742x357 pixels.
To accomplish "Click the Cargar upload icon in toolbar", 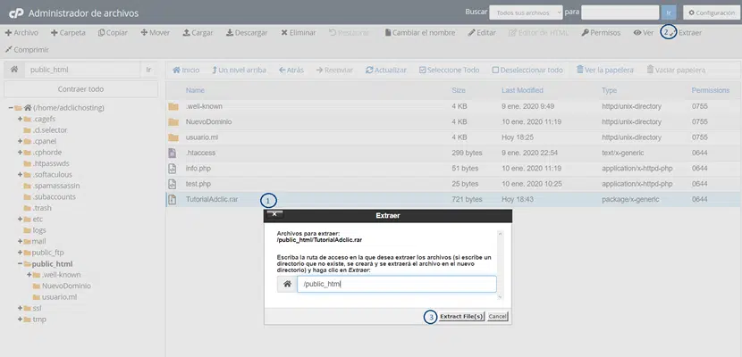I will point(187,32).
